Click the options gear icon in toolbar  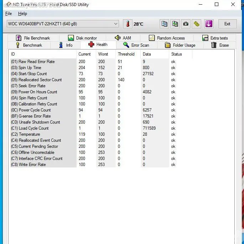(197, 24)
